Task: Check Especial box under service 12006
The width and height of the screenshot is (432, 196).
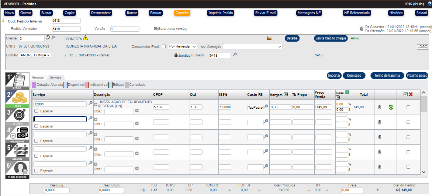Action: [x=36, y=111]
